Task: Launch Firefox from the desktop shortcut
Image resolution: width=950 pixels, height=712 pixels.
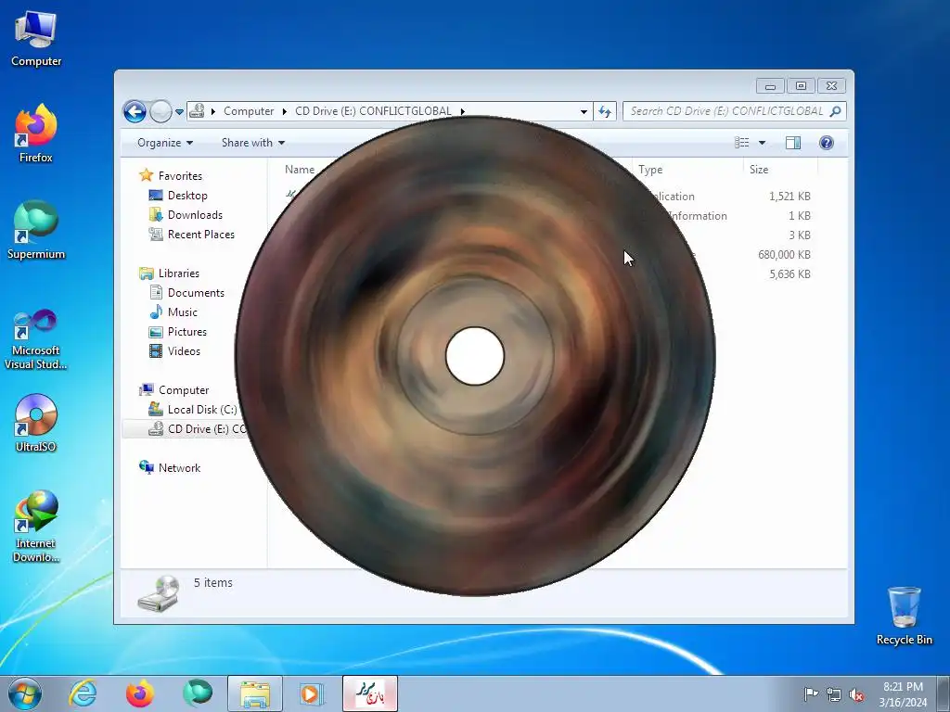Action: click(x=36, y=133)
